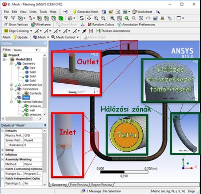Open the Units menu
Image resolution: width=201 pixels, height=194 pixels.
point(33,12)
